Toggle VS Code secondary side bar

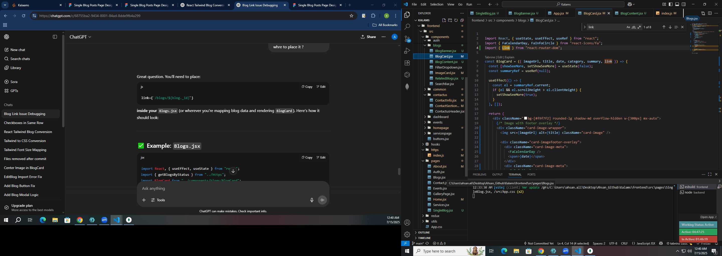coord(684,4)
